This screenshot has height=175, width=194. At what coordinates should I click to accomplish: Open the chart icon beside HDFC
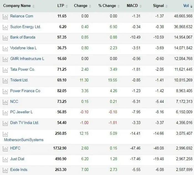pos(5,149)
